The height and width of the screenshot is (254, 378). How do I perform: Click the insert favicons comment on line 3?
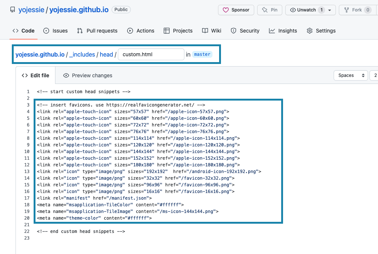121,105
